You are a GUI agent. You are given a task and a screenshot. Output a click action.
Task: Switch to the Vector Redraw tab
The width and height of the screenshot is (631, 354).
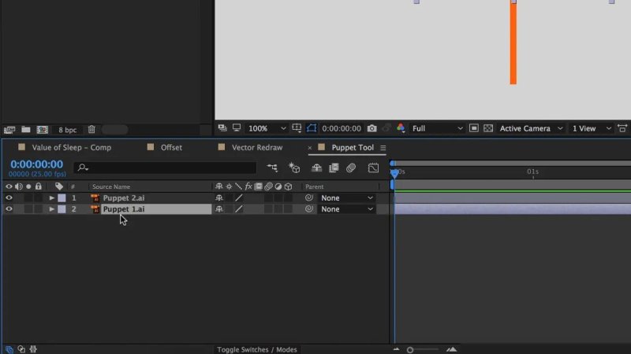click(x=257, y=147)
